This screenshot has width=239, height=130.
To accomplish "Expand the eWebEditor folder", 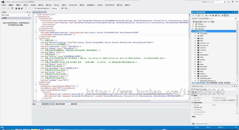I will click(195, 55).
